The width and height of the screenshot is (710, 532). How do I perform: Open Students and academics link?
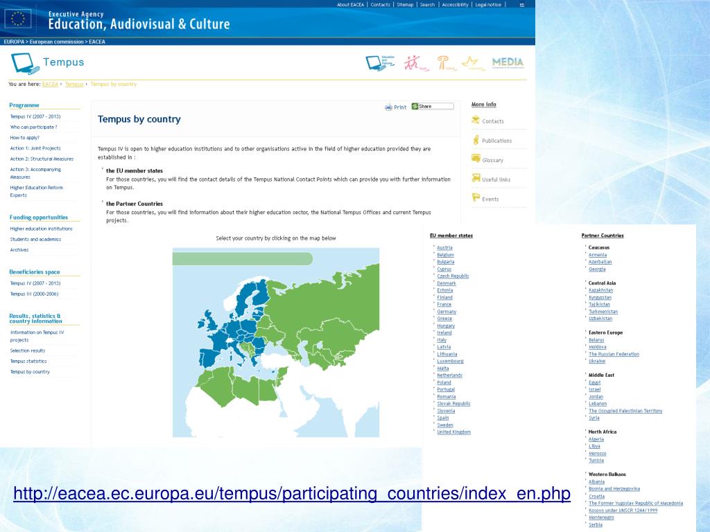(x=35, y=239)
